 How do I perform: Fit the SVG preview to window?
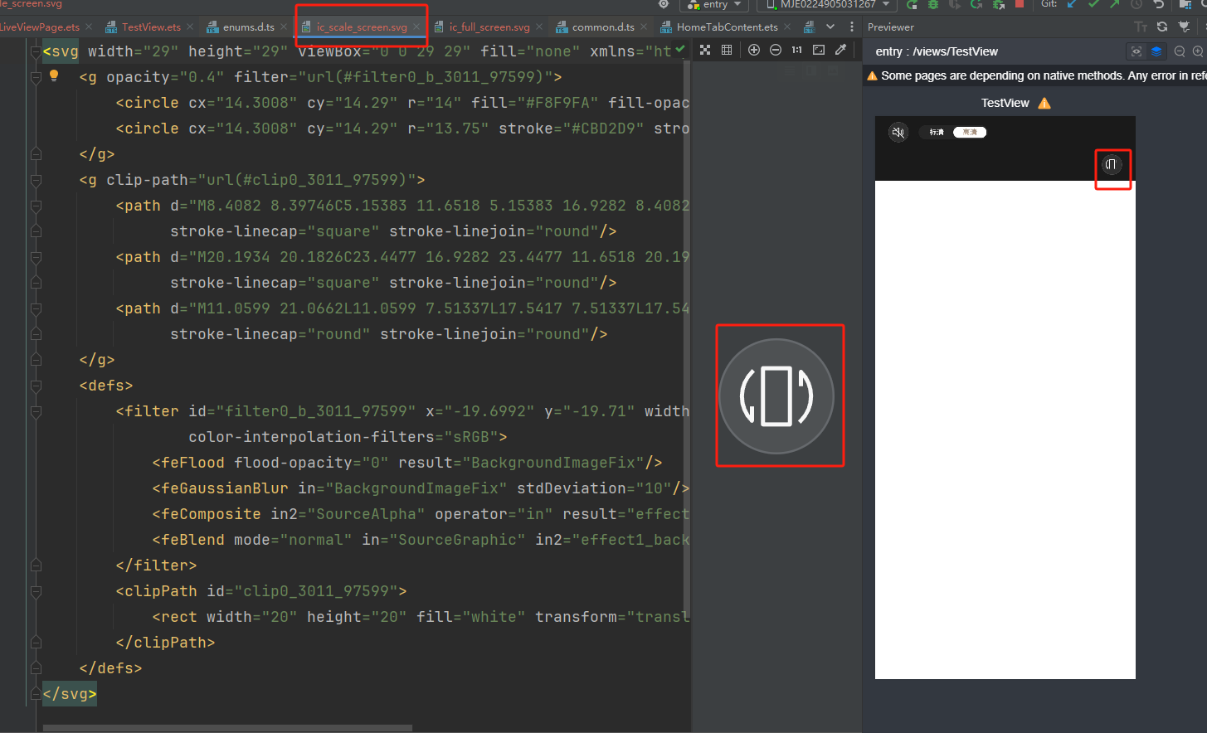pyautogui.click(x=819, y=50)
